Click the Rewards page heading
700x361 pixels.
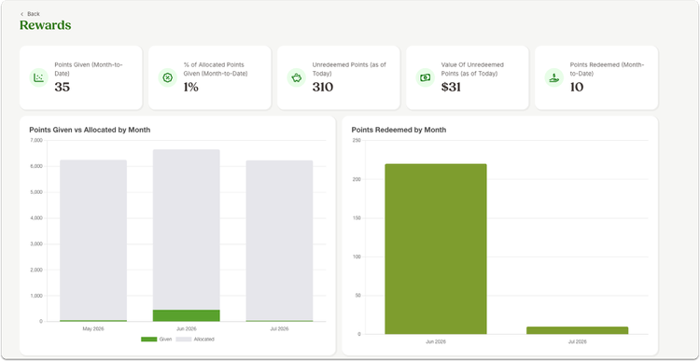click(45, 25)
